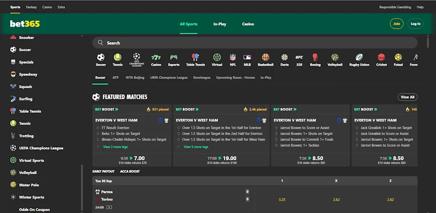Open Responsible Gambling link
The width and height of the screenshot is (436, 213).
[395, 7]
